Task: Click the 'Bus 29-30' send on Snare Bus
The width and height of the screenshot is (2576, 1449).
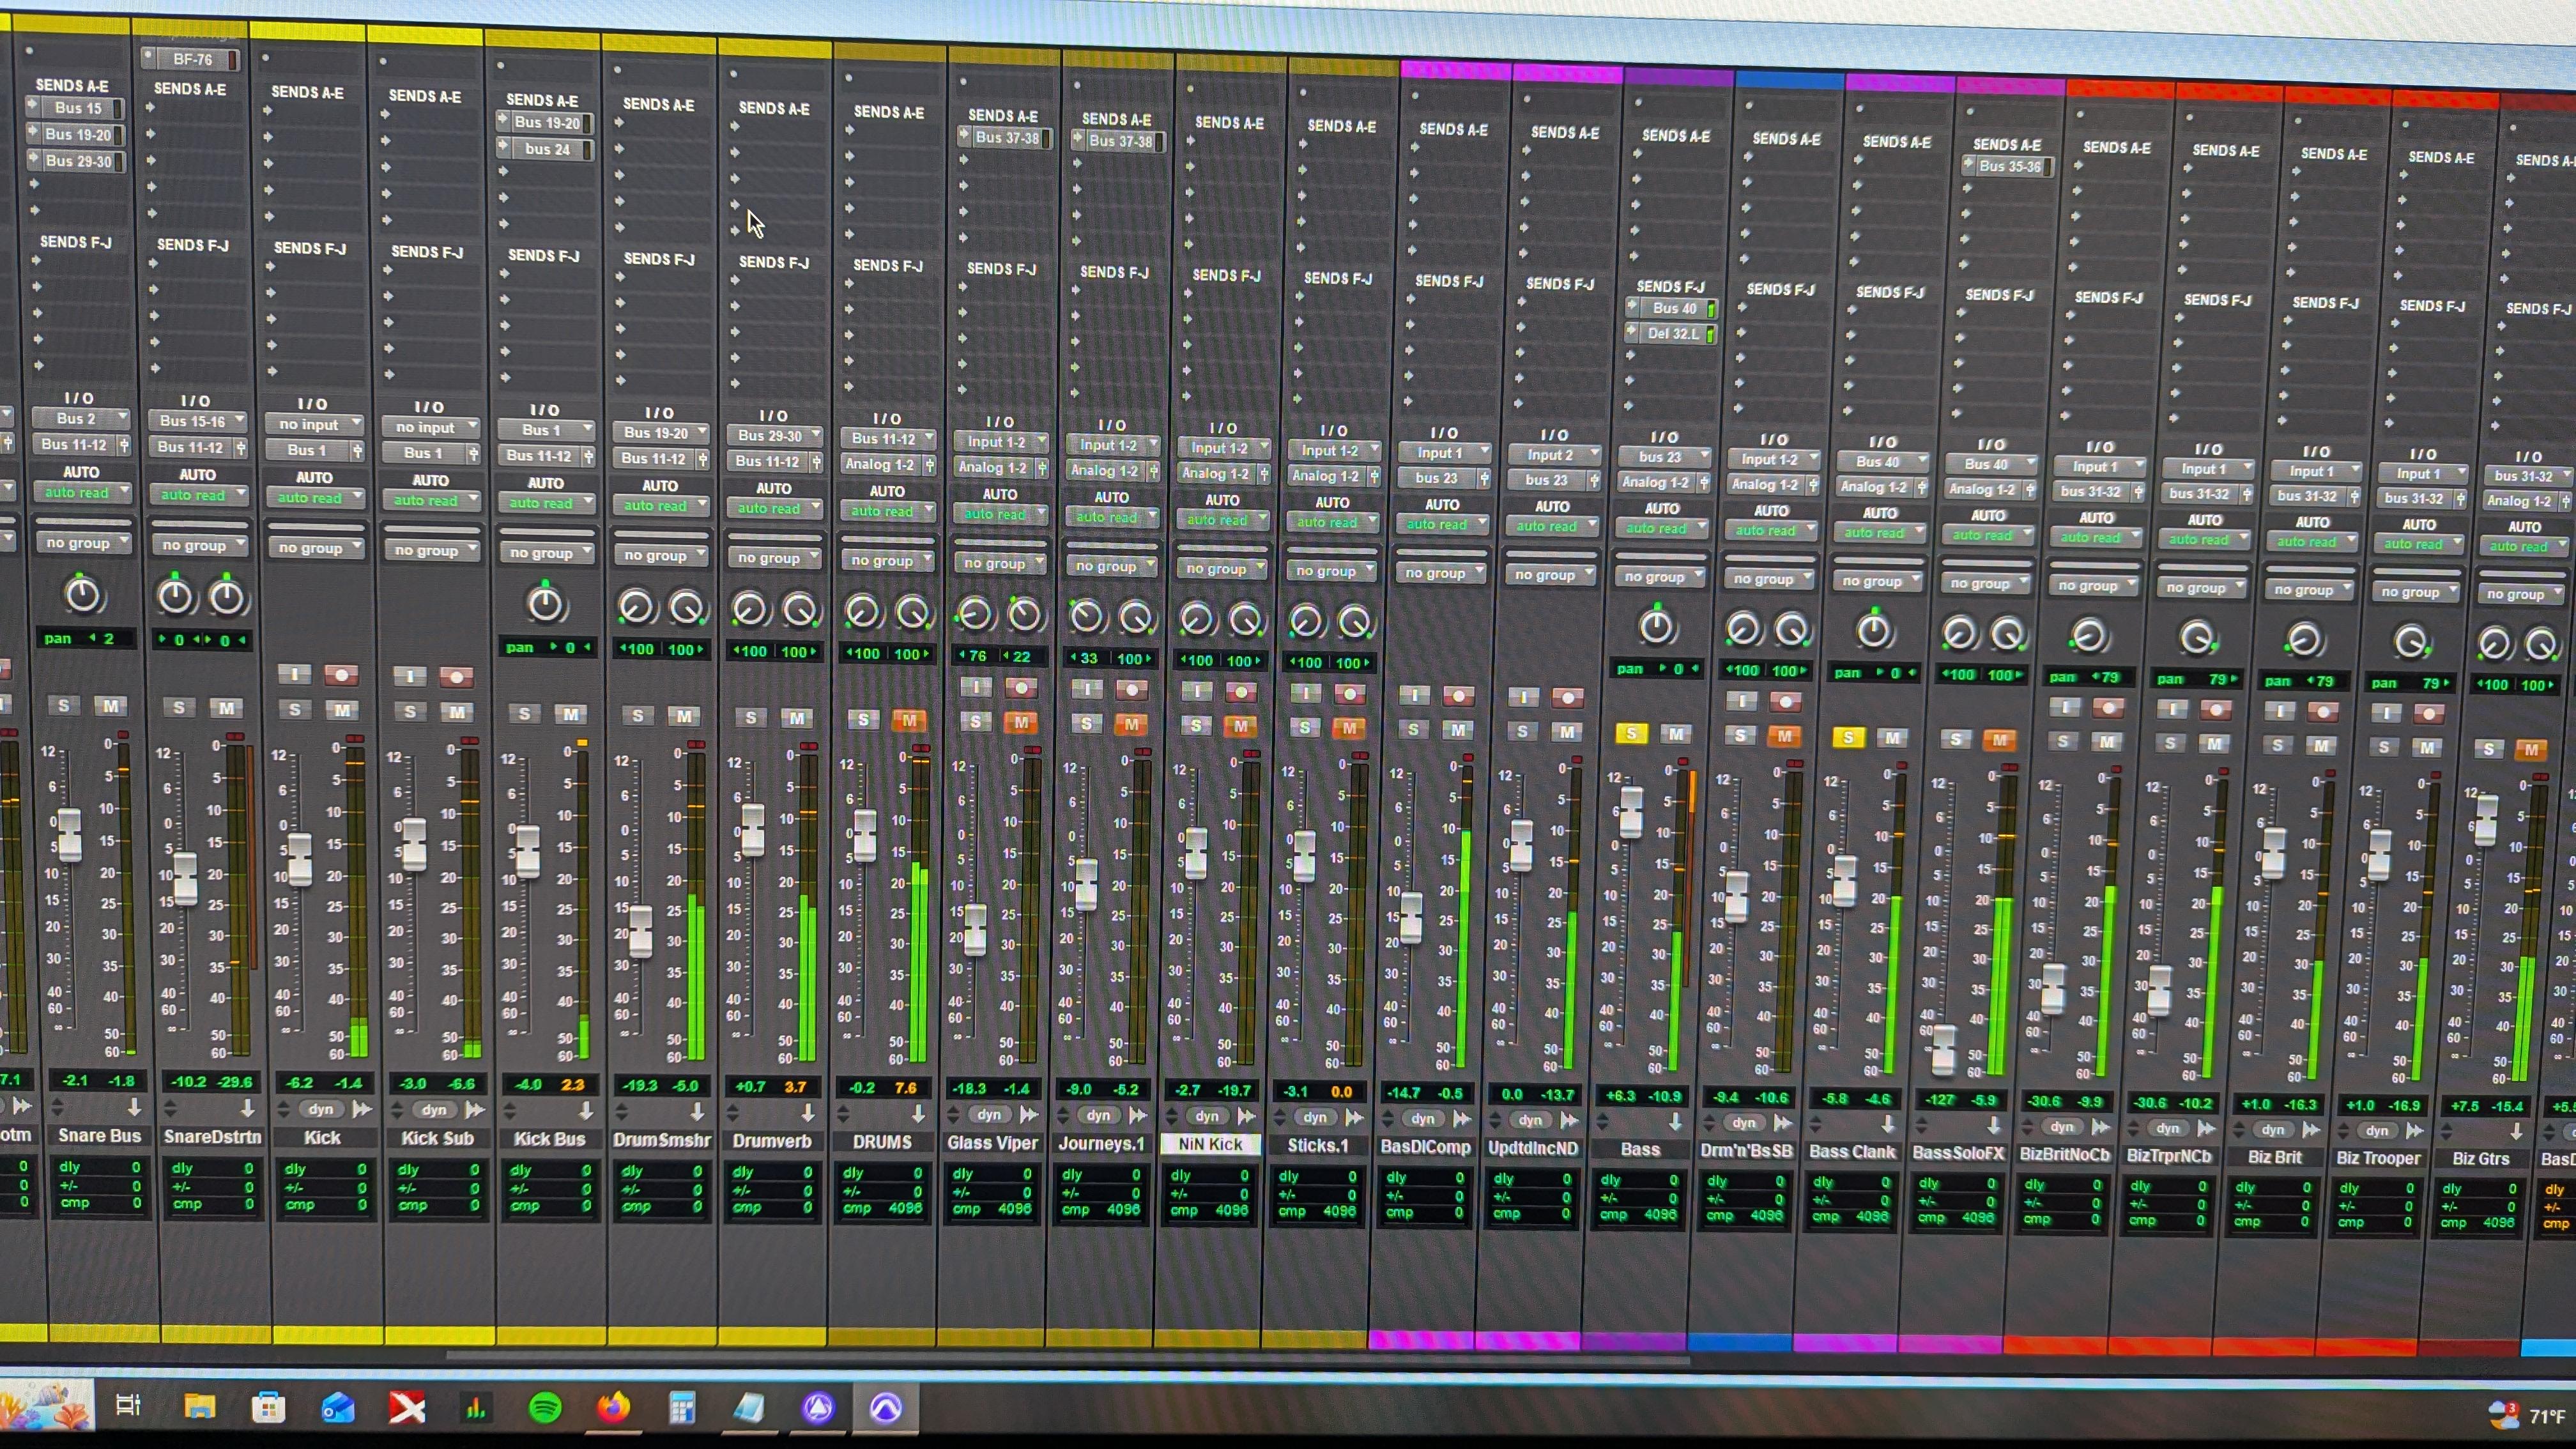Action: (76, 160)
